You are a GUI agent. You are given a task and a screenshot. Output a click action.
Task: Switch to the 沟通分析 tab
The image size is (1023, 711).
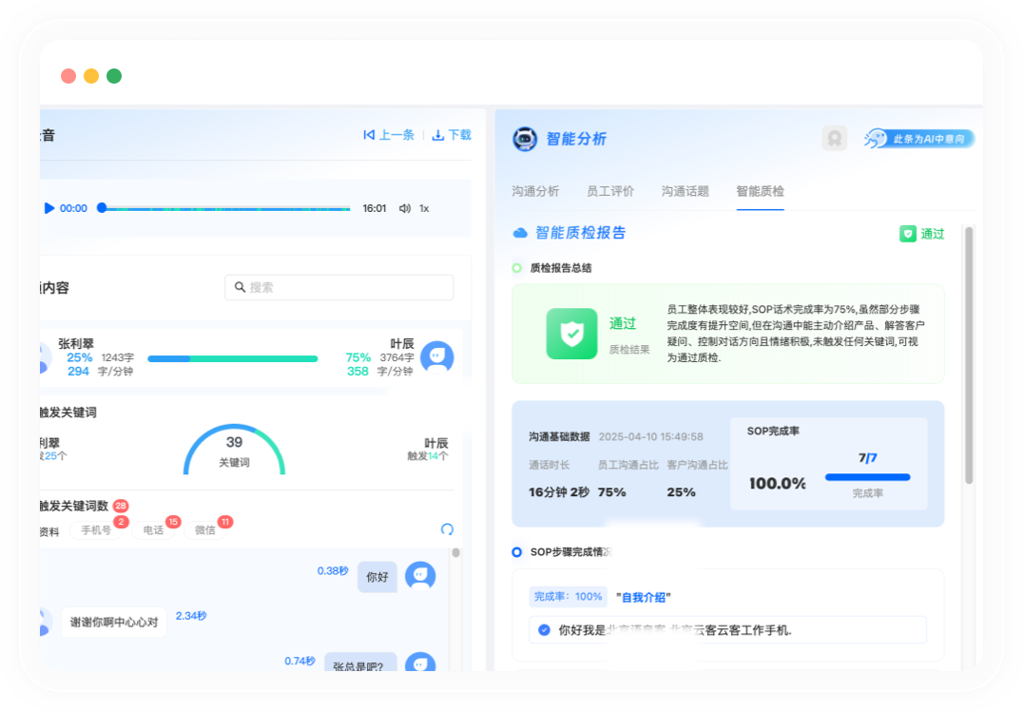pyautogui.click(x=535, y=191)
